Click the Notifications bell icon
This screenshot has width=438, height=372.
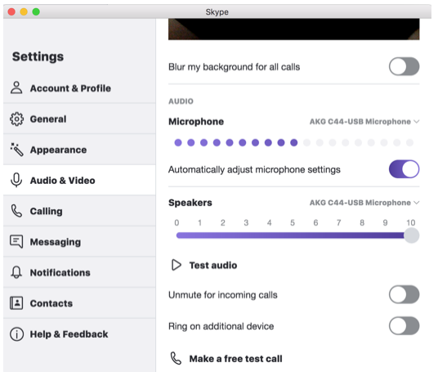click(16, 272)
